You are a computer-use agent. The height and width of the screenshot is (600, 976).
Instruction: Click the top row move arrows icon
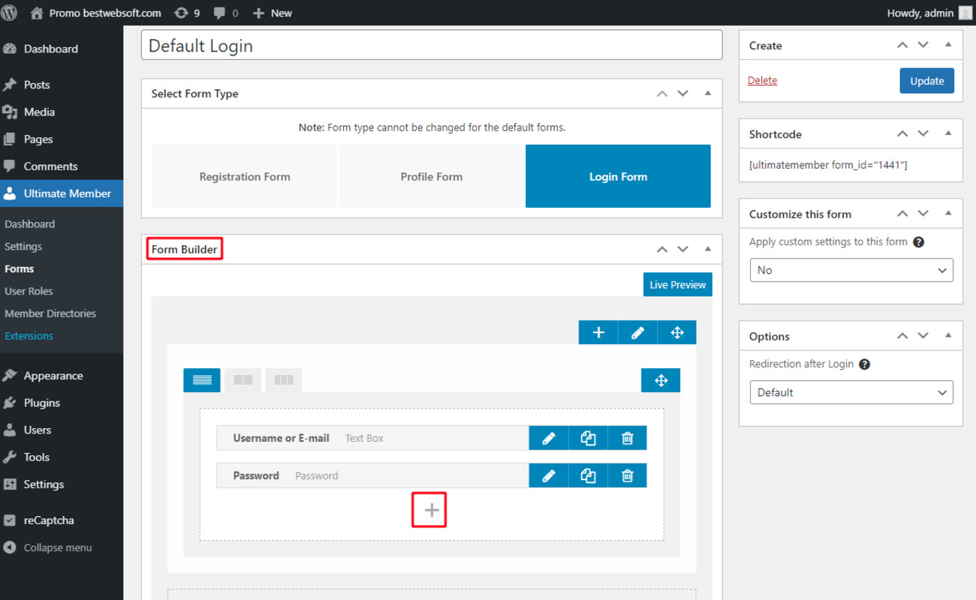click(x=677, y=332)
